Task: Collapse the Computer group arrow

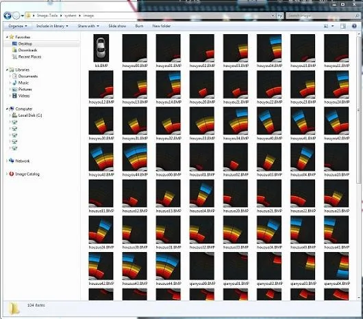Action: point(7,109)
